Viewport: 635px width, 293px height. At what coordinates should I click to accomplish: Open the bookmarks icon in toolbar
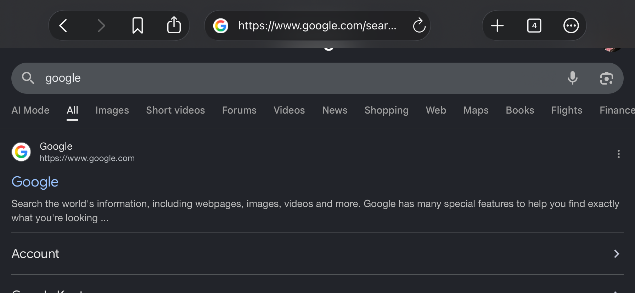(137, 25)
